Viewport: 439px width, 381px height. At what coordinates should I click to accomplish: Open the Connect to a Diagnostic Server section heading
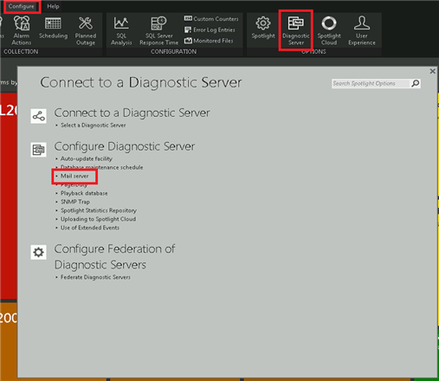point(132,113)
